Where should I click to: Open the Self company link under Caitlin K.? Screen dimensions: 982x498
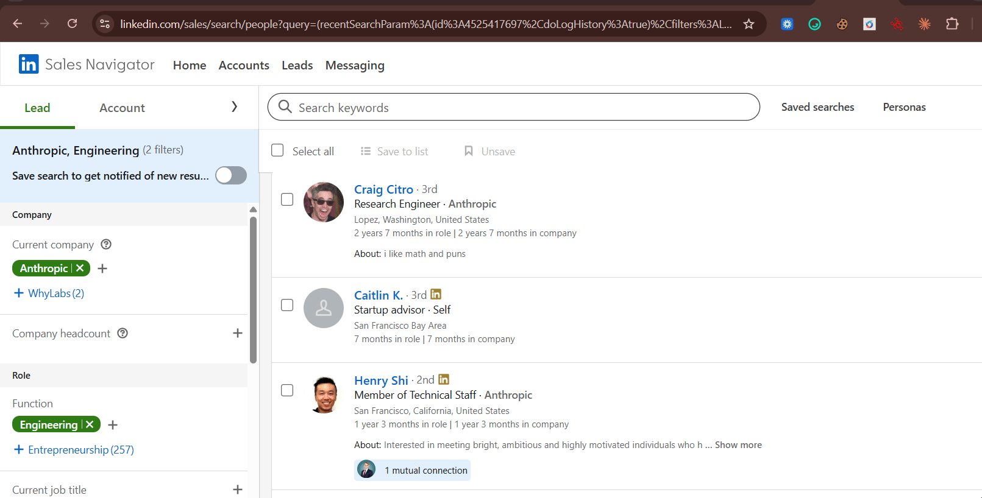tap(442, 310)
